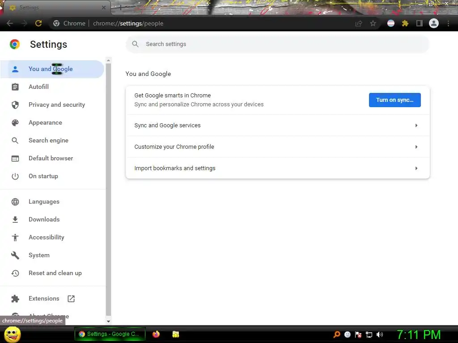Click the Default browser window icon
Image resolution: width=458 pixels, height=343 pixels.
(15, 159)
